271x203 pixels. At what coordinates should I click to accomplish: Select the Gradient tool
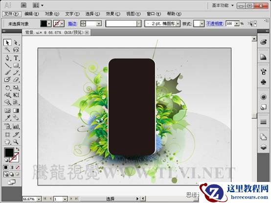(x=16, y=111)
